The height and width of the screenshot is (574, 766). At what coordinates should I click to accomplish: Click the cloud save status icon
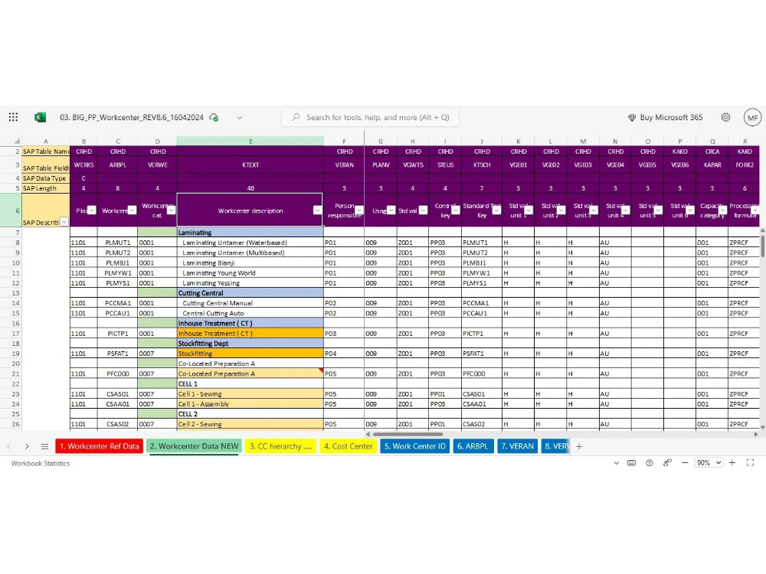(x=214, y=117)
